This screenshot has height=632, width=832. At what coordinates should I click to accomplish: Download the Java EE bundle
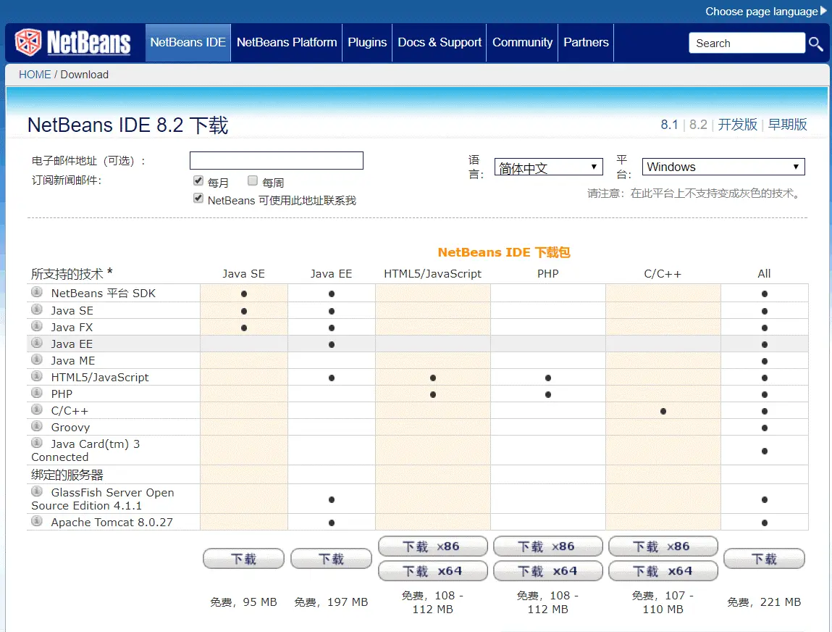(331, 559)
